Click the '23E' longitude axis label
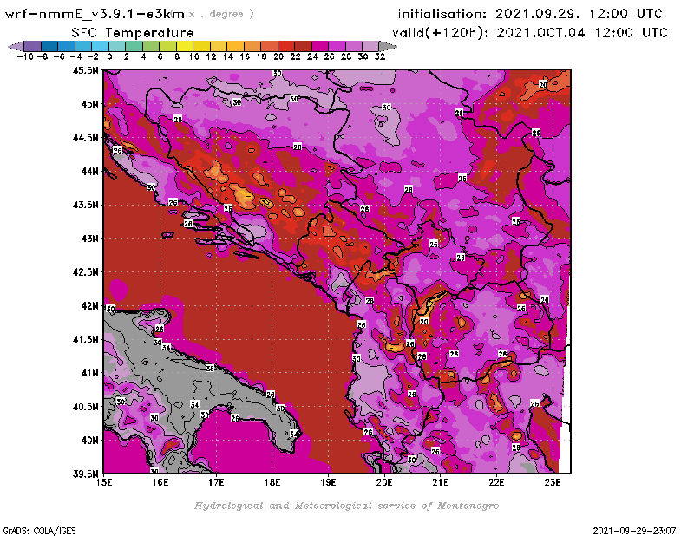This screenshot has width=694, height=536. [x=553, y=482]
